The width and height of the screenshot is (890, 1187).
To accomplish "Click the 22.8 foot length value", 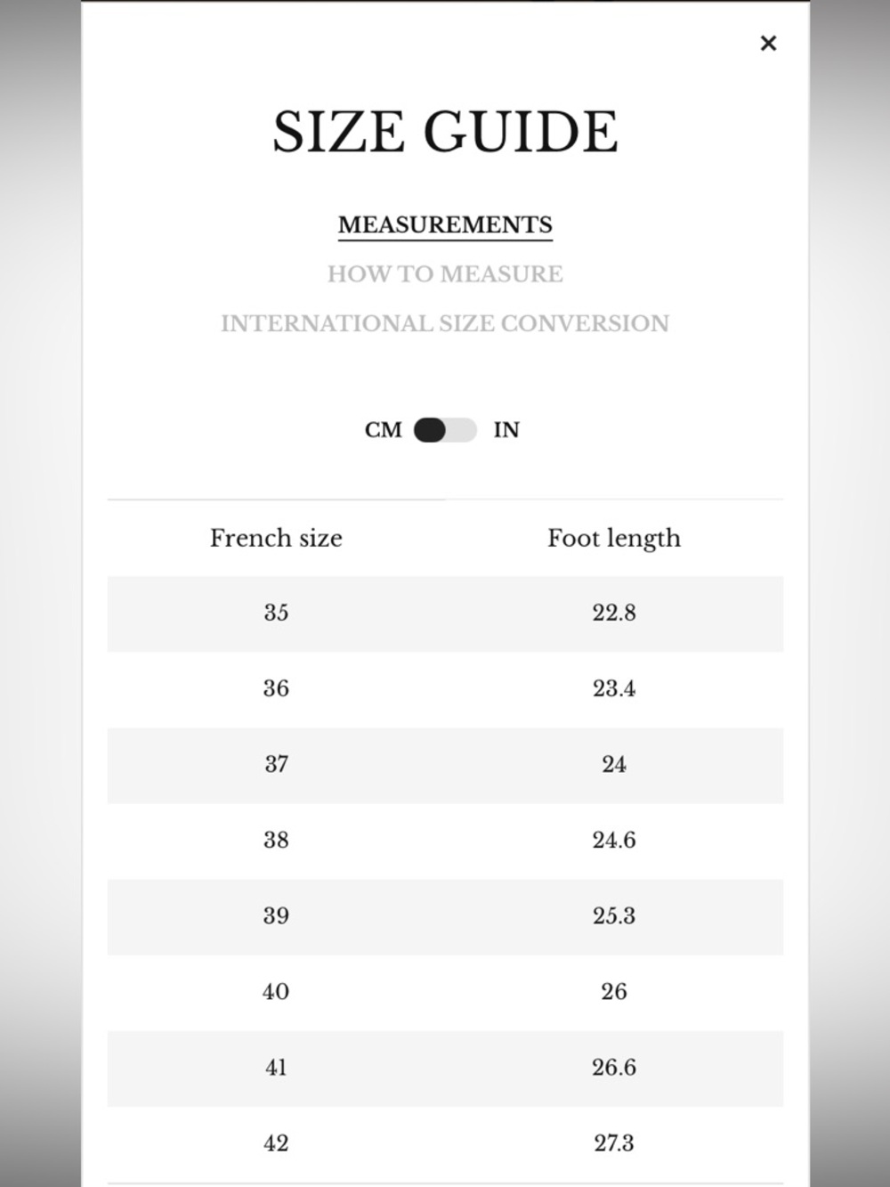I will point(614,613).
